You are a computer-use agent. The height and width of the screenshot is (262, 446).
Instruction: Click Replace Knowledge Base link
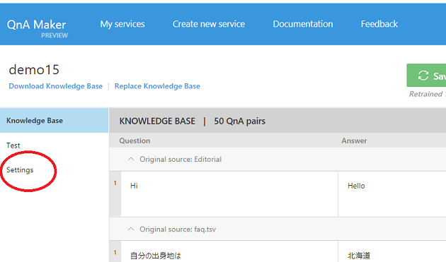point(157,86)
